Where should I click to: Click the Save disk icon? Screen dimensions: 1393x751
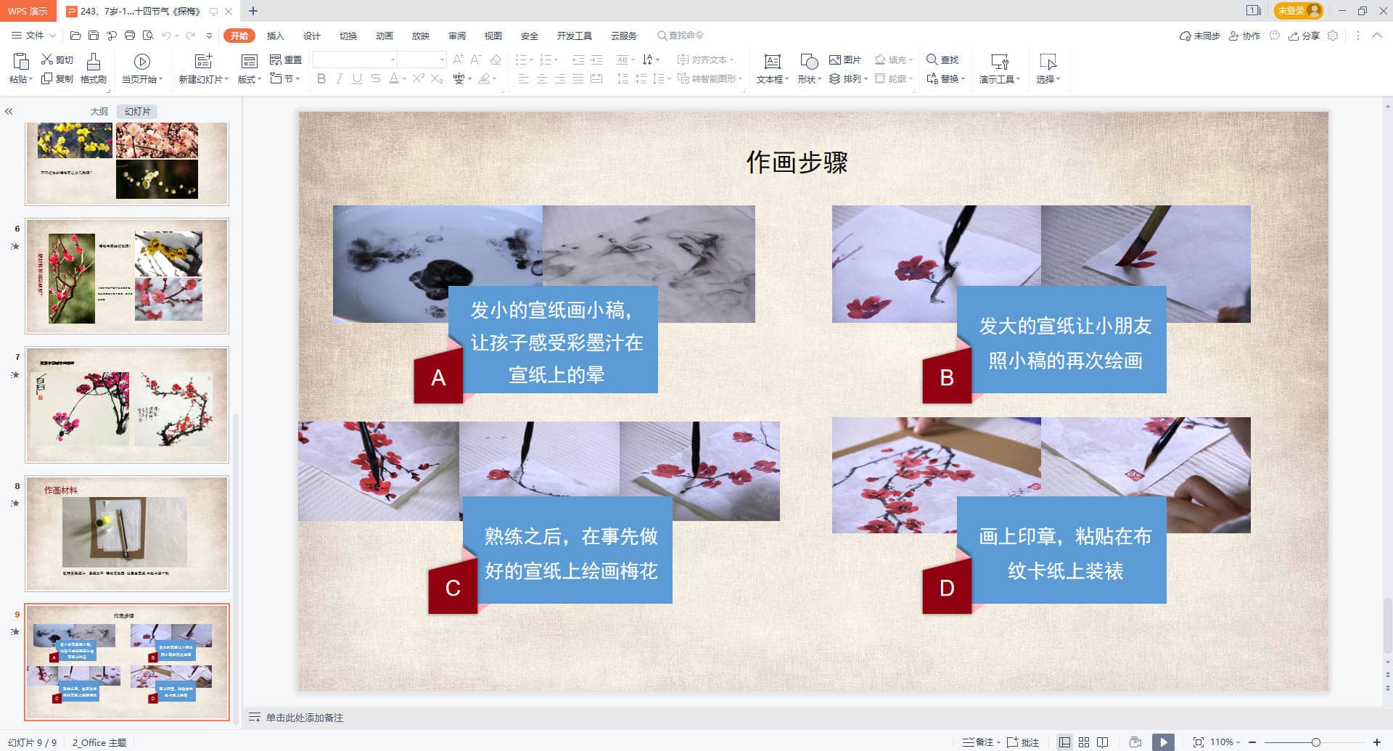pos(94,36)
